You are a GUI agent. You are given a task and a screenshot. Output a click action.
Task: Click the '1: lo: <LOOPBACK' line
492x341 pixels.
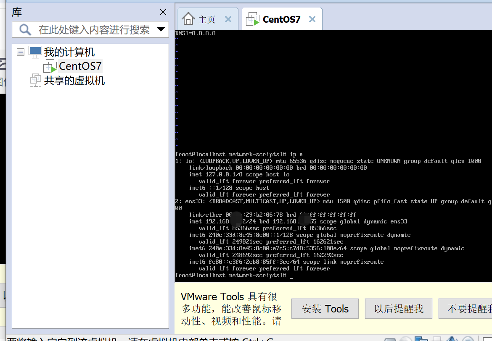click(x=328, y=161)
